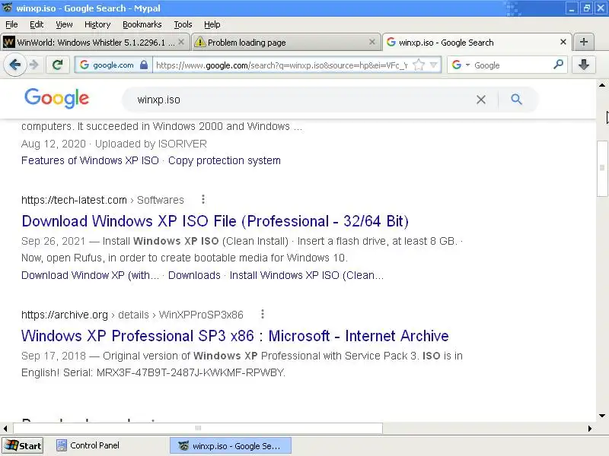This screenshot has width=609, height=456.
Task: Switch to the WinWorld Windows Whistler tab
Action: click(x=94, y=43)
